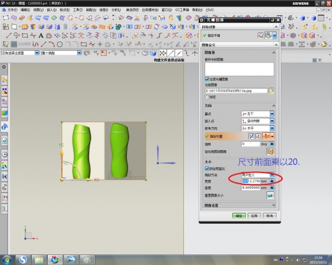Enable the preview checkbox under image path

tap(207, 97)
